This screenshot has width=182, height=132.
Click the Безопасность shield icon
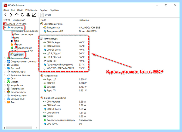coord(8,92)
